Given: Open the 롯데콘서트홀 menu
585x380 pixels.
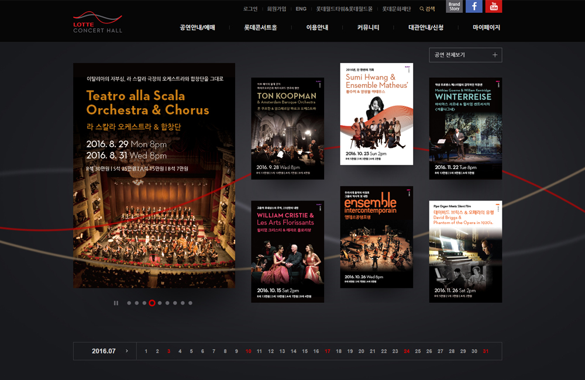Looking at the screenshot, I should [260, 27].
